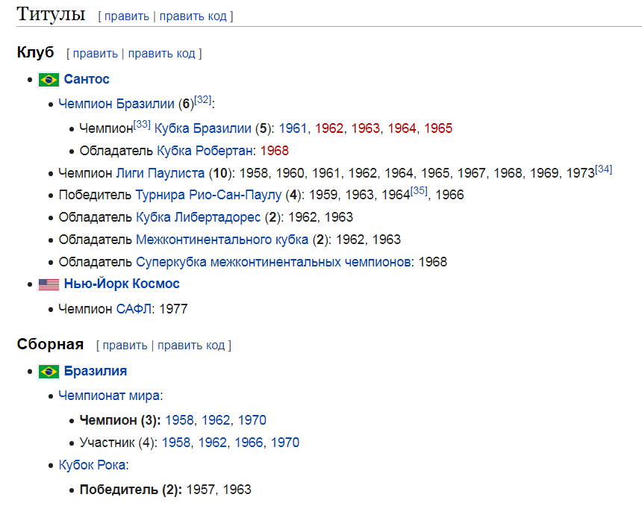Open the Чемпион Бразилии link

point(116,104)
